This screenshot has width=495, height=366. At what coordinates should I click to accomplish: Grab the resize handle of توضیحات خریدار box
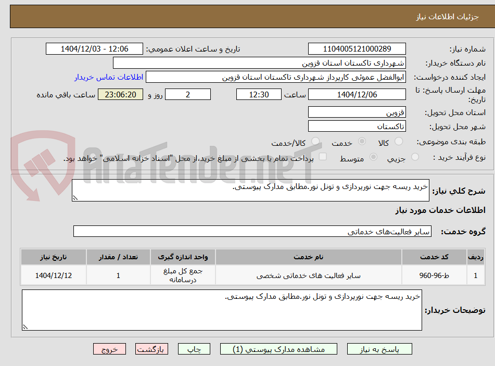click(x=26, y=327)
